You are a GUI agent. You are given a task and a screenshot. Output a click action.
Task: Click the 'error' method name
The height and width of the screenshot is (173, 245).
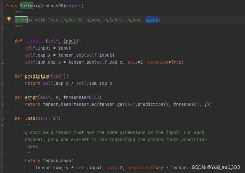31,98
